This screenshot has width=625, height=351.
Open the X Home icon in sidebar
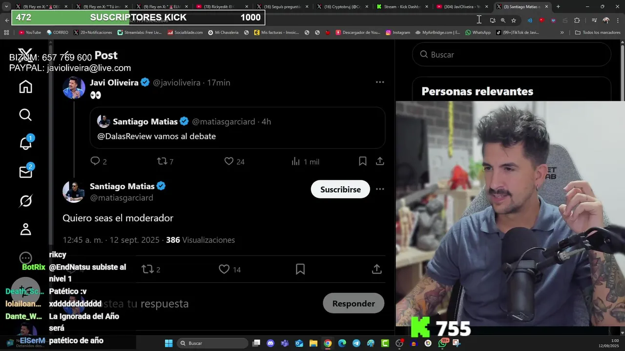tap(25, 87)
